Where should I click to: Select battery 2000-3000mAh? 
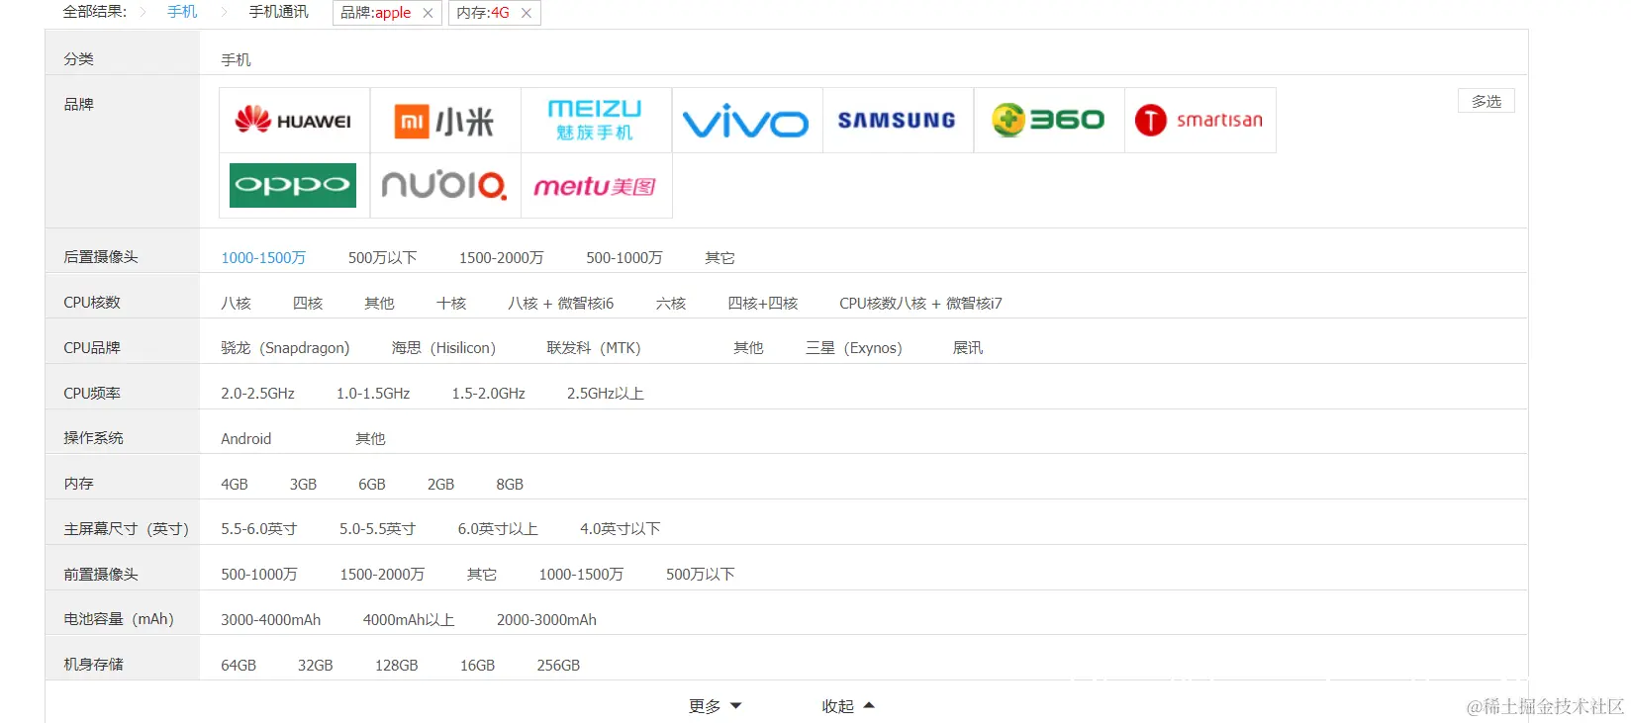click(546, 620)
